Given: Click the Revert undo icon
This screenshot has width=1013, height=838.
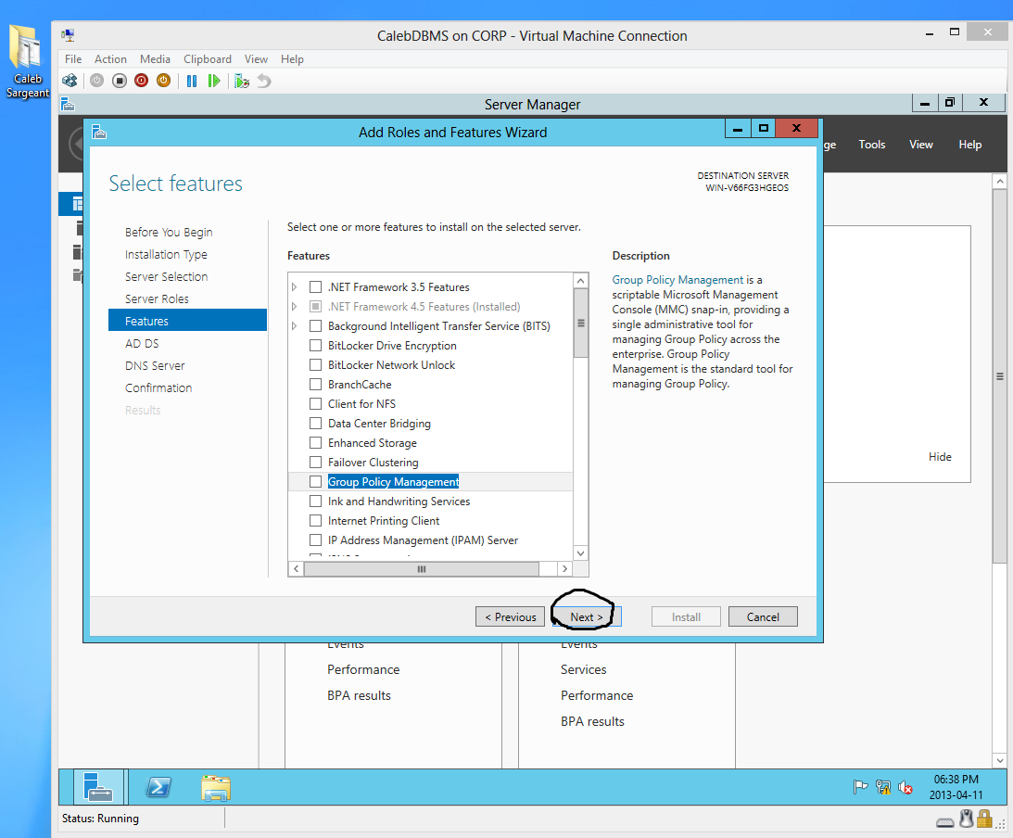Looking at the screenshot, I should coord(264,81).
